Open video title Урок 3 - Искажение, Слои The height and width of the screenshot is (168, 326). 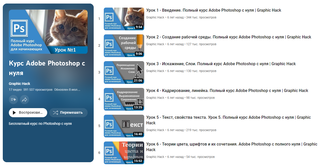tap(221, 64)
